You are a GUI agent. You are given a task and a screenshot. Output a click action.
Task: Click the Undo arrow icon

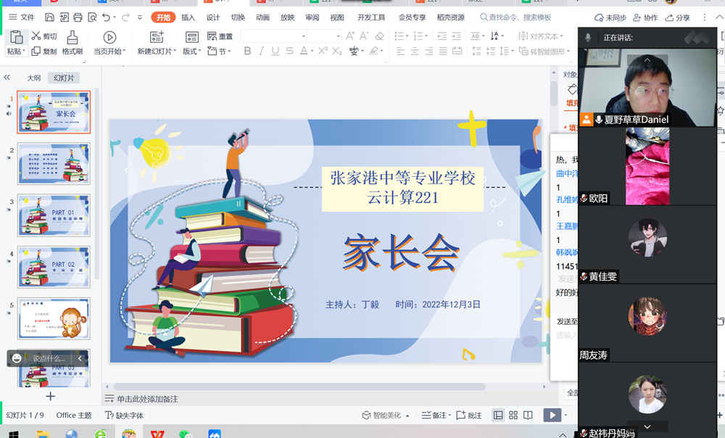(107, 17)
